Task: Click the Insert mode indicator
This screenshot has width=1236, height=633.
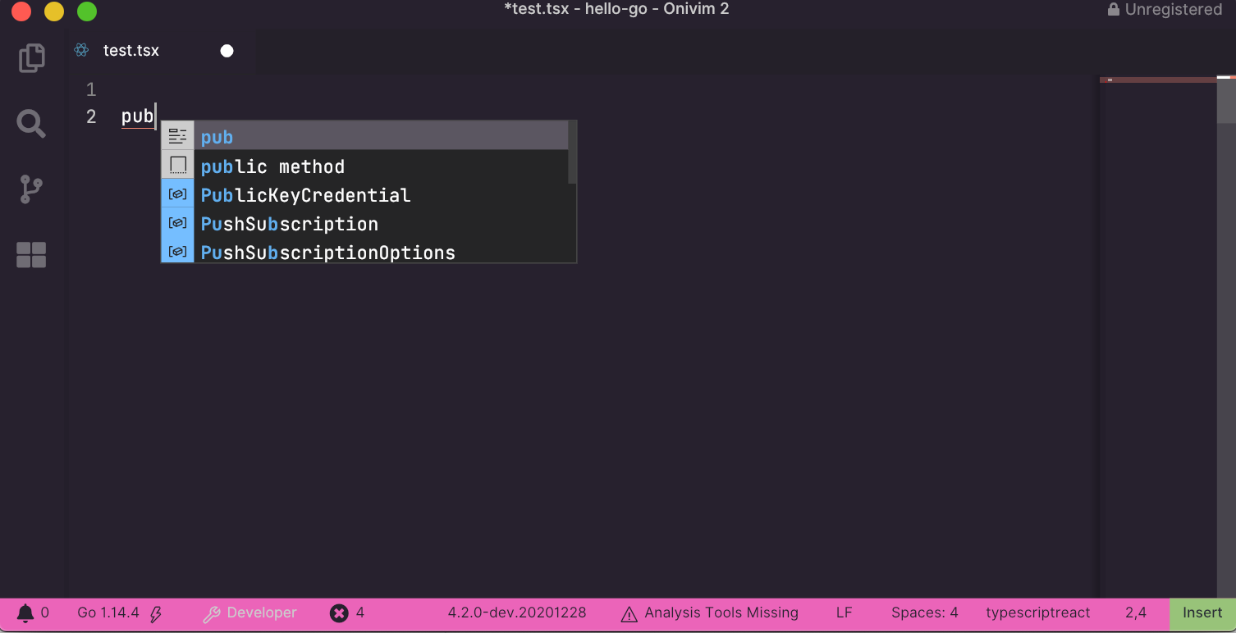Action: (x=1202, y=613)
